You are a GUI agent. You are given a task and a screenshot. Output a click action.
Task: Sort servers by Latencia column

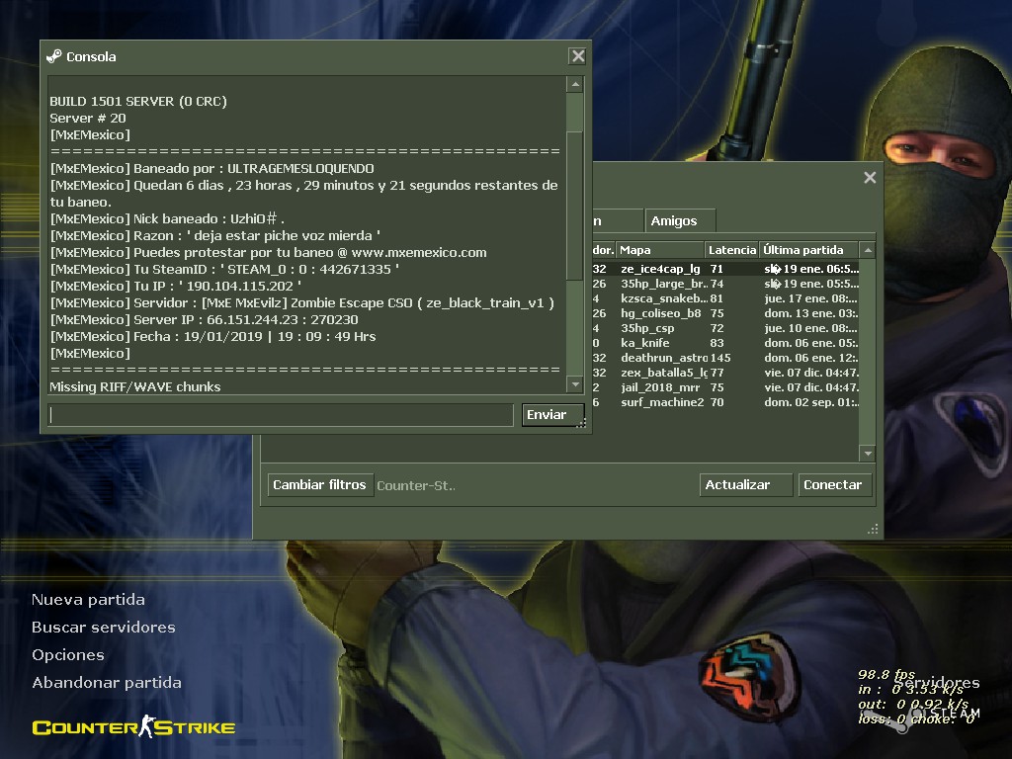(731, 250)
